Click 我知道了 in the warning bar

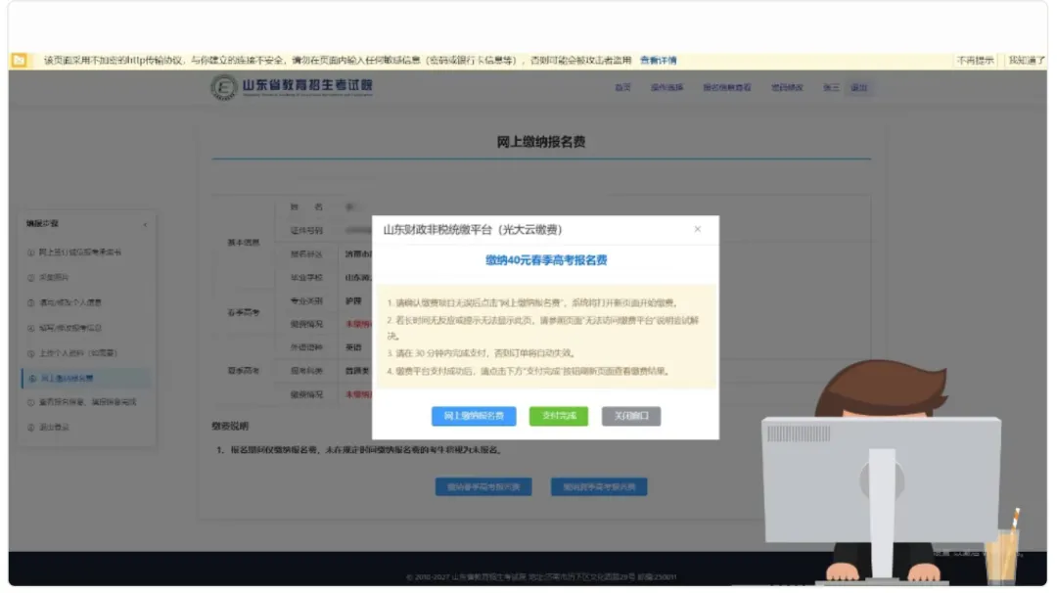tap(1026, 60)
